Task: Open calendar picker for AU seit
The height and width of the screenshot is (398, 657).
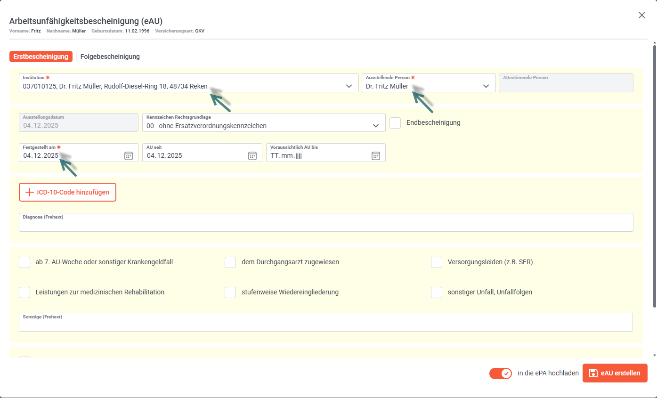Action: 252,156
